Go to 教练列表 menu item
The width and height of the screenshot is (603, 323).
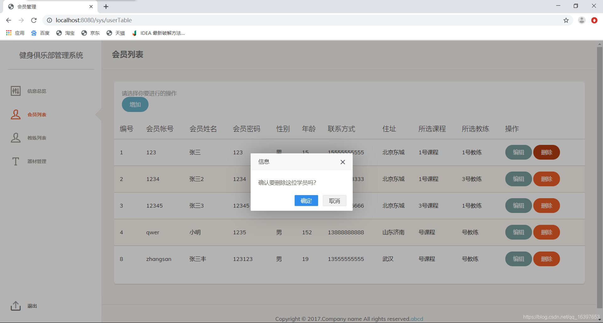(37, 138)
